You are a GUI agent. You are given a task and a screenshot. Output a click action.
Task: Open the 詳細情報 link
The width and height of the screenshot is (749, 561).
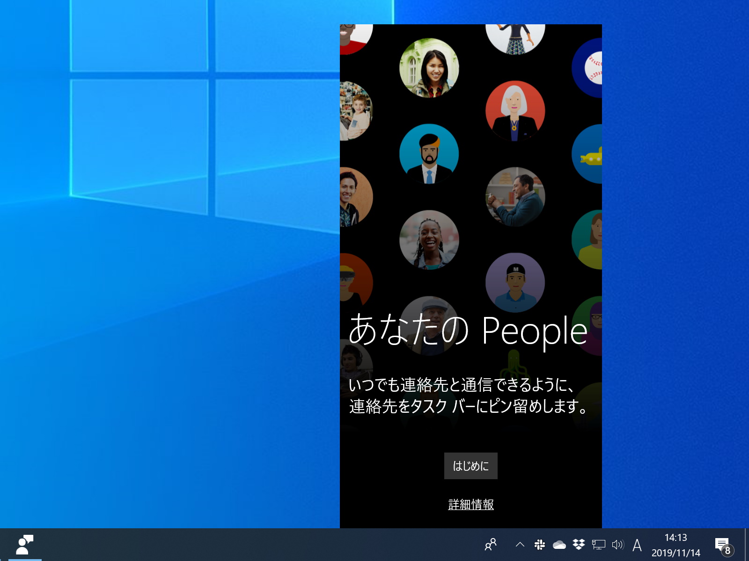(471, 505)
